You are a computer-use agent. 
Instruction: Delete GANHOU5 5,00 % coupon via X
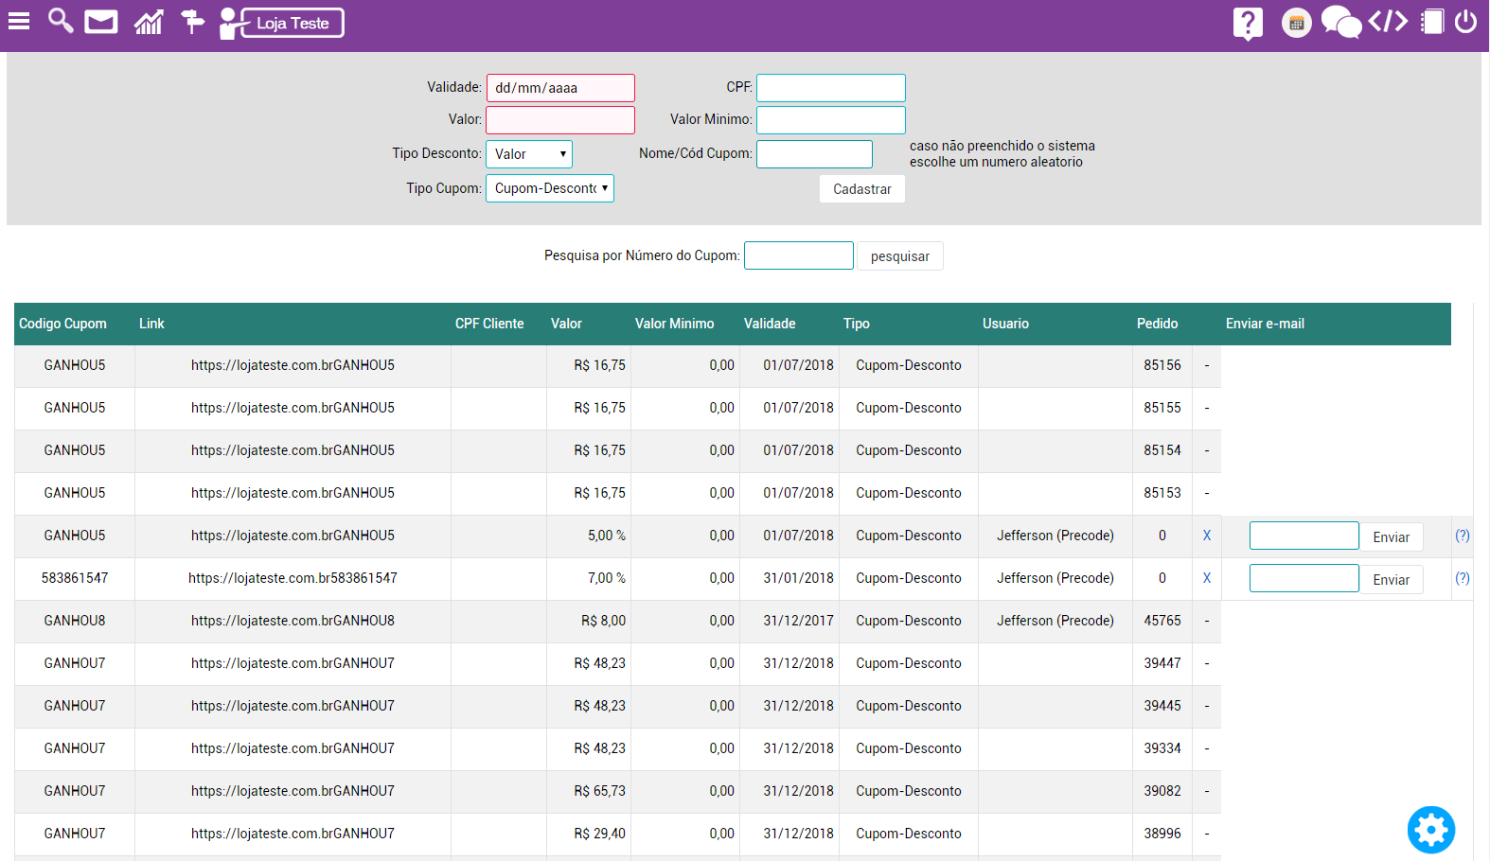point(1207,536)
